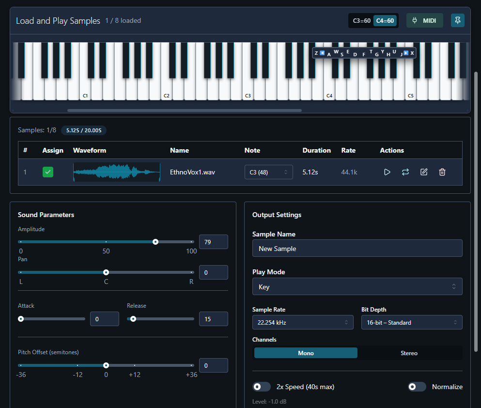Play the EthnoVox1.wav sample
The height and width of the screenshot is (408, 481).
(x=387, y=172)
